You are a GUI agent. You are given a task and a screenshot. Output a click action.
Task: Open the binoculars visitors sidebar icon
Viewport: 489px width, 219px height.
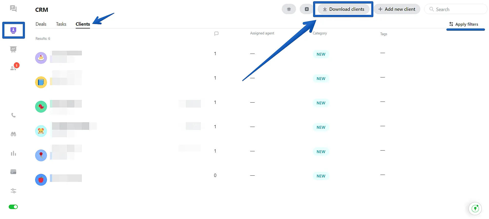[13, 134]
